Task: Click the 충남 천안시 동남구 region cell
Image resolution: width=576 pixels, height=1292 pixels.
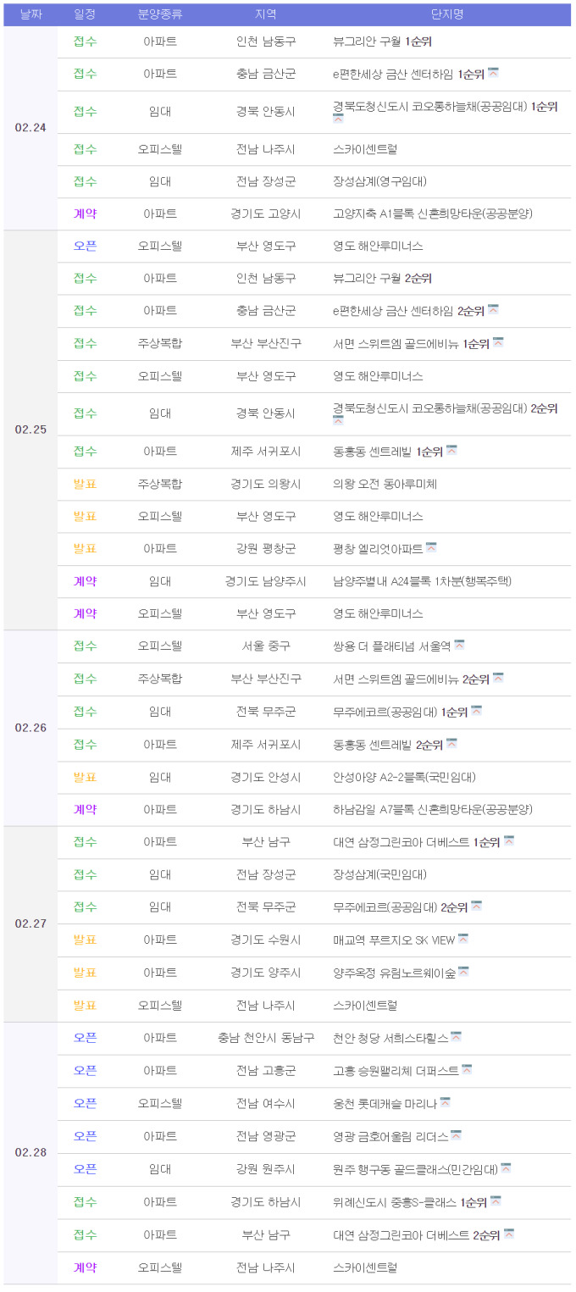Action: click(266, 1038)
